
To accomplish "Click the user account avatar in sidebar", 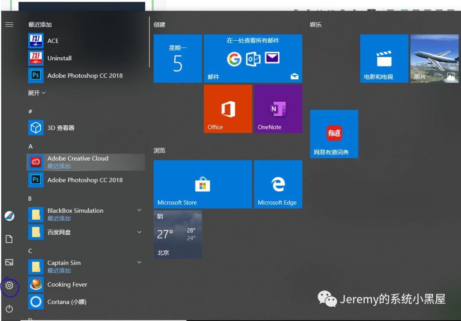I will (9, 216).
